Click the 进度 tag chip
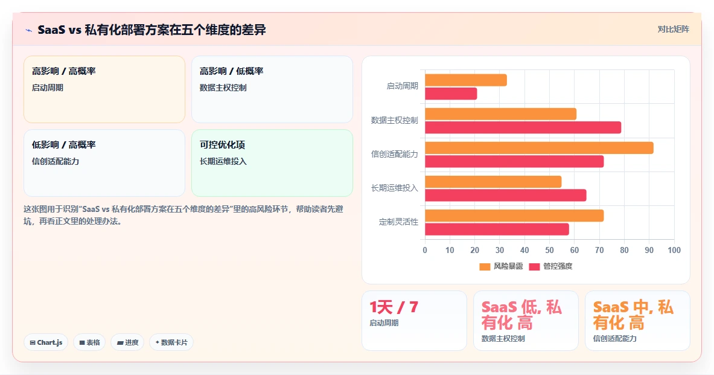The image size is (714, 375). tap(127, 342)
